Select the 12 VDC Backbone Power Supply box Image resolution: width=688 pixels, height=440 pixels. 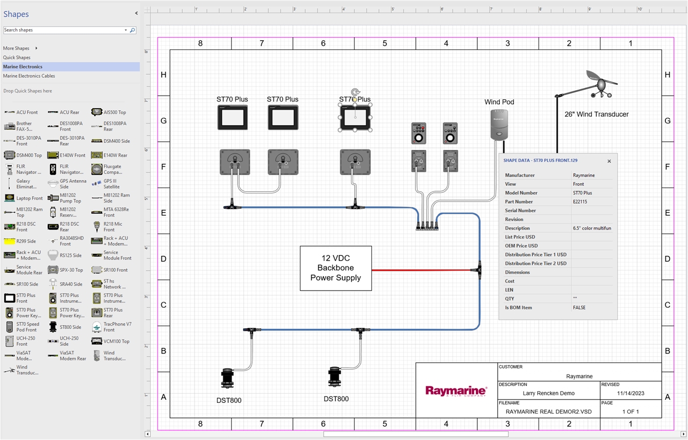[336, 268]
